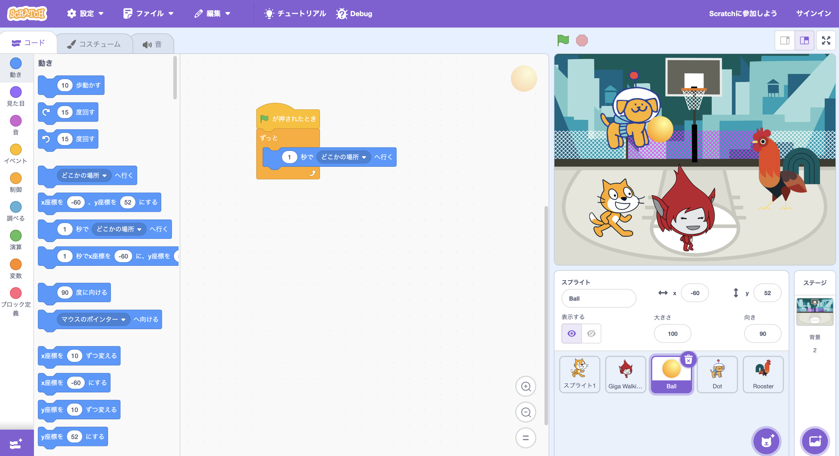Zoom in on the code workspace
Viewport: 839px width, 456px height.
526,387
